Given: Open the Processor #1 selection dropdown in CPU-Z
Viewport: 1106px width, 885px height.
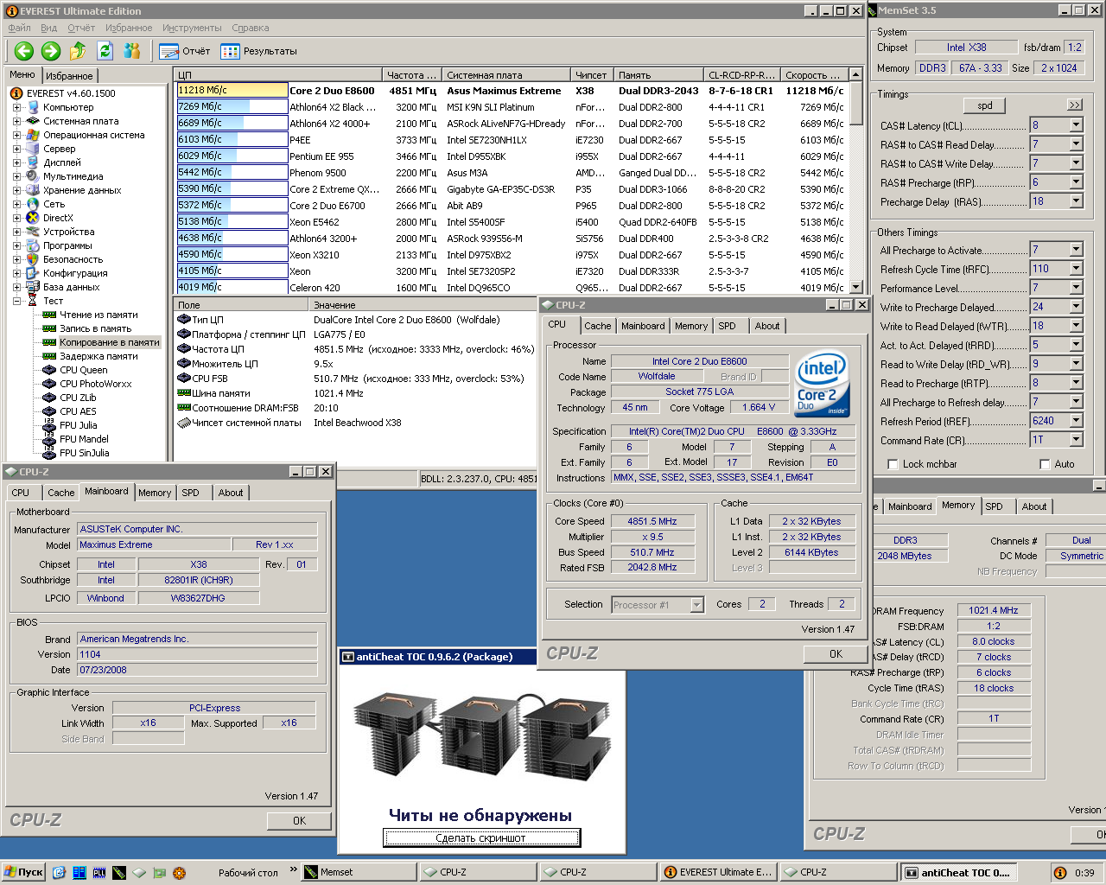Looking at the screenshot, I should click(x=696, y=605).
